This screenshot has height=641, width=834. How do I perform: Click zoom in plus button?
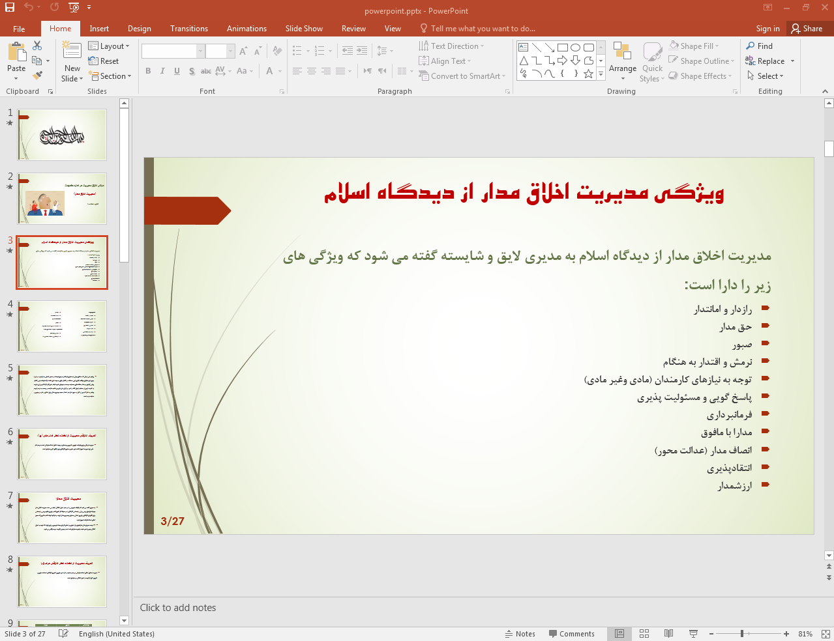[786, 634]
